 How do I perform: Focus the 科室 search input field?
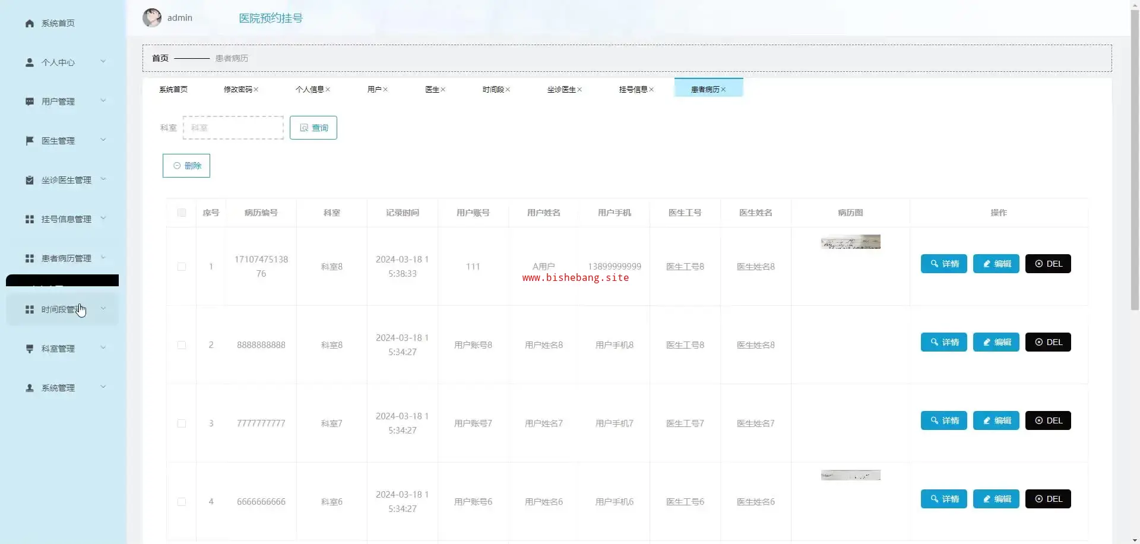tap(233, 128)
